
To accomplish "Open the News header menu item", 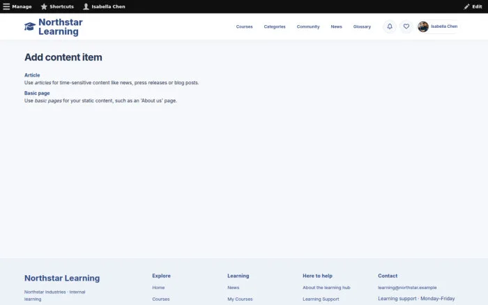I will 337,26.
